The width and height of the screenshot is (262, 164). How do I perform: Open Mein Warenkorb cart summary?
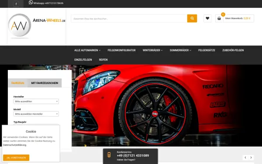238,18
